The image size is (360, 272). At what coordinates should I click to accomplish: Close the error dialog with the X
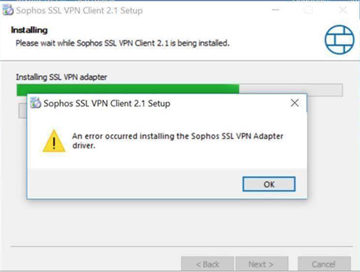[x=294, y=103]
